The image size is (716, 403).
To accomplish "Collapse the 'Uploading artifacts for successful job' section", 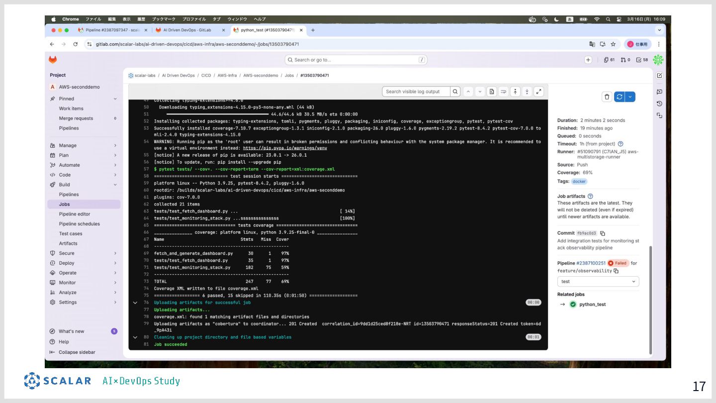I will pos(135,302).
